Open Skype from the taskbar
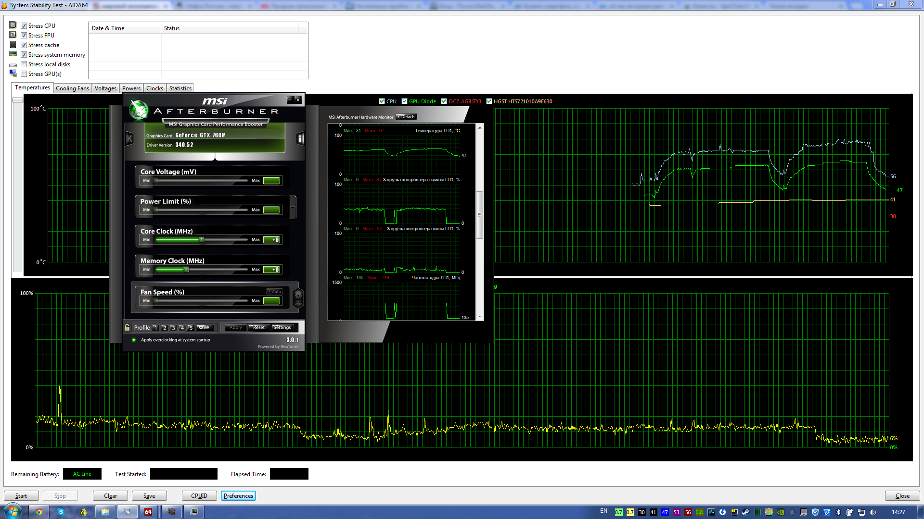924x519 pixels. pos(61,512)
